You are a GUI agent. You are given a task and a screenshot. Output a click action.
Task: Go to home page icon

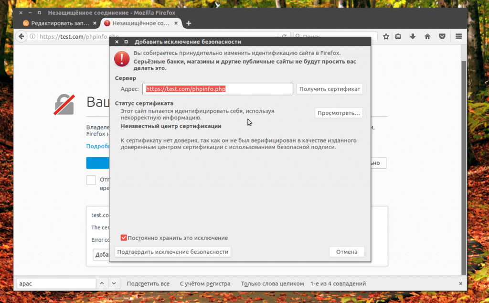click(x=427, y=36)
